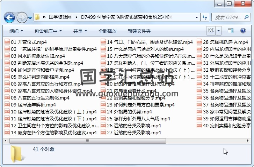Select 06 家宅八宫对应的五行和方位.mp4
The image size is (254, 167).
pyautogui.click(x=44, y=84)
